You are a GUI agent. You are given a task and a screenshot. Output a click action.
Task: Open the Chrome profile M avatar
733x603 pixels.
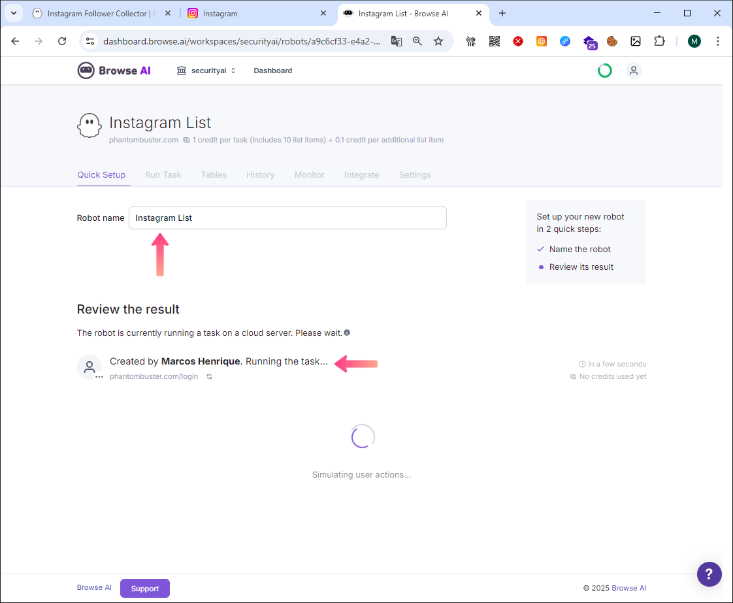point(694,41)
